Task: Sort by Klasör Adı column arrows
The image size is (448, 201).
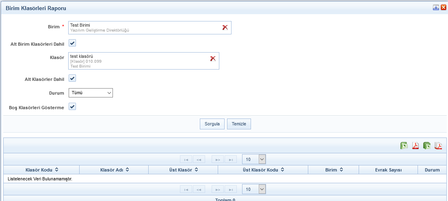Action: pos(127,170)
